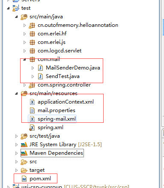Image resolution: width=164 pixels, height=188 pixels.
Task: Expand the JRE System Library node
Action: coord(16,145)
